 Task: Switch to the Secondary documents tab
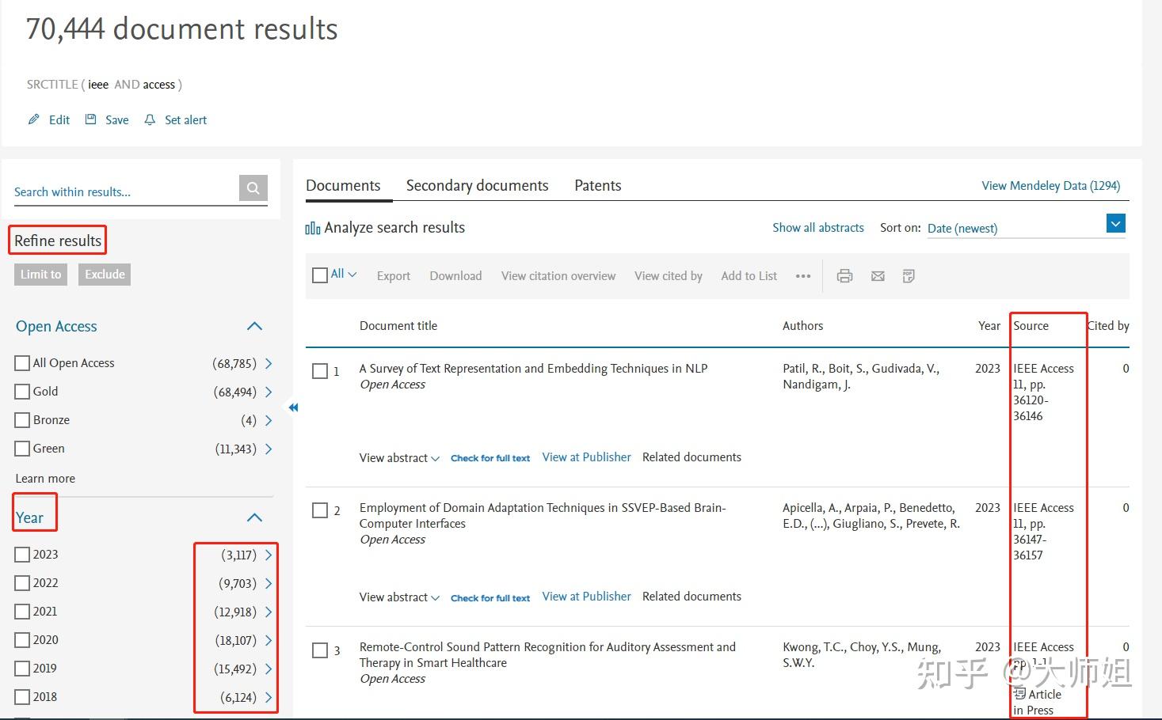point(477,186)
